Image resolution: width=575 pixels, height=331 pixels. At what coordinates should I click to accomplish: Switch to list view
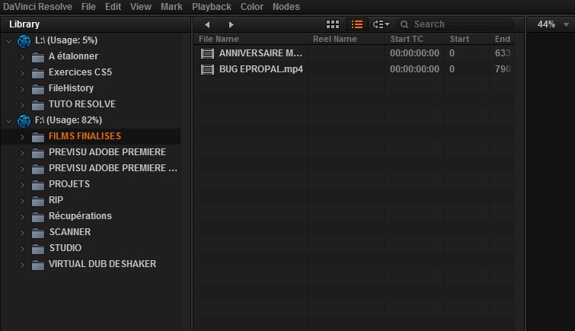coord(356,24)
